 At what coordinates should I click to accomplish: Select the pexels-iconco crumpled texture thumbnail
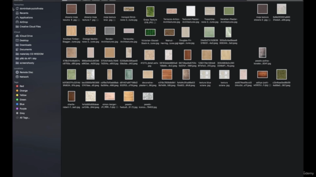(x=148, y=96)
